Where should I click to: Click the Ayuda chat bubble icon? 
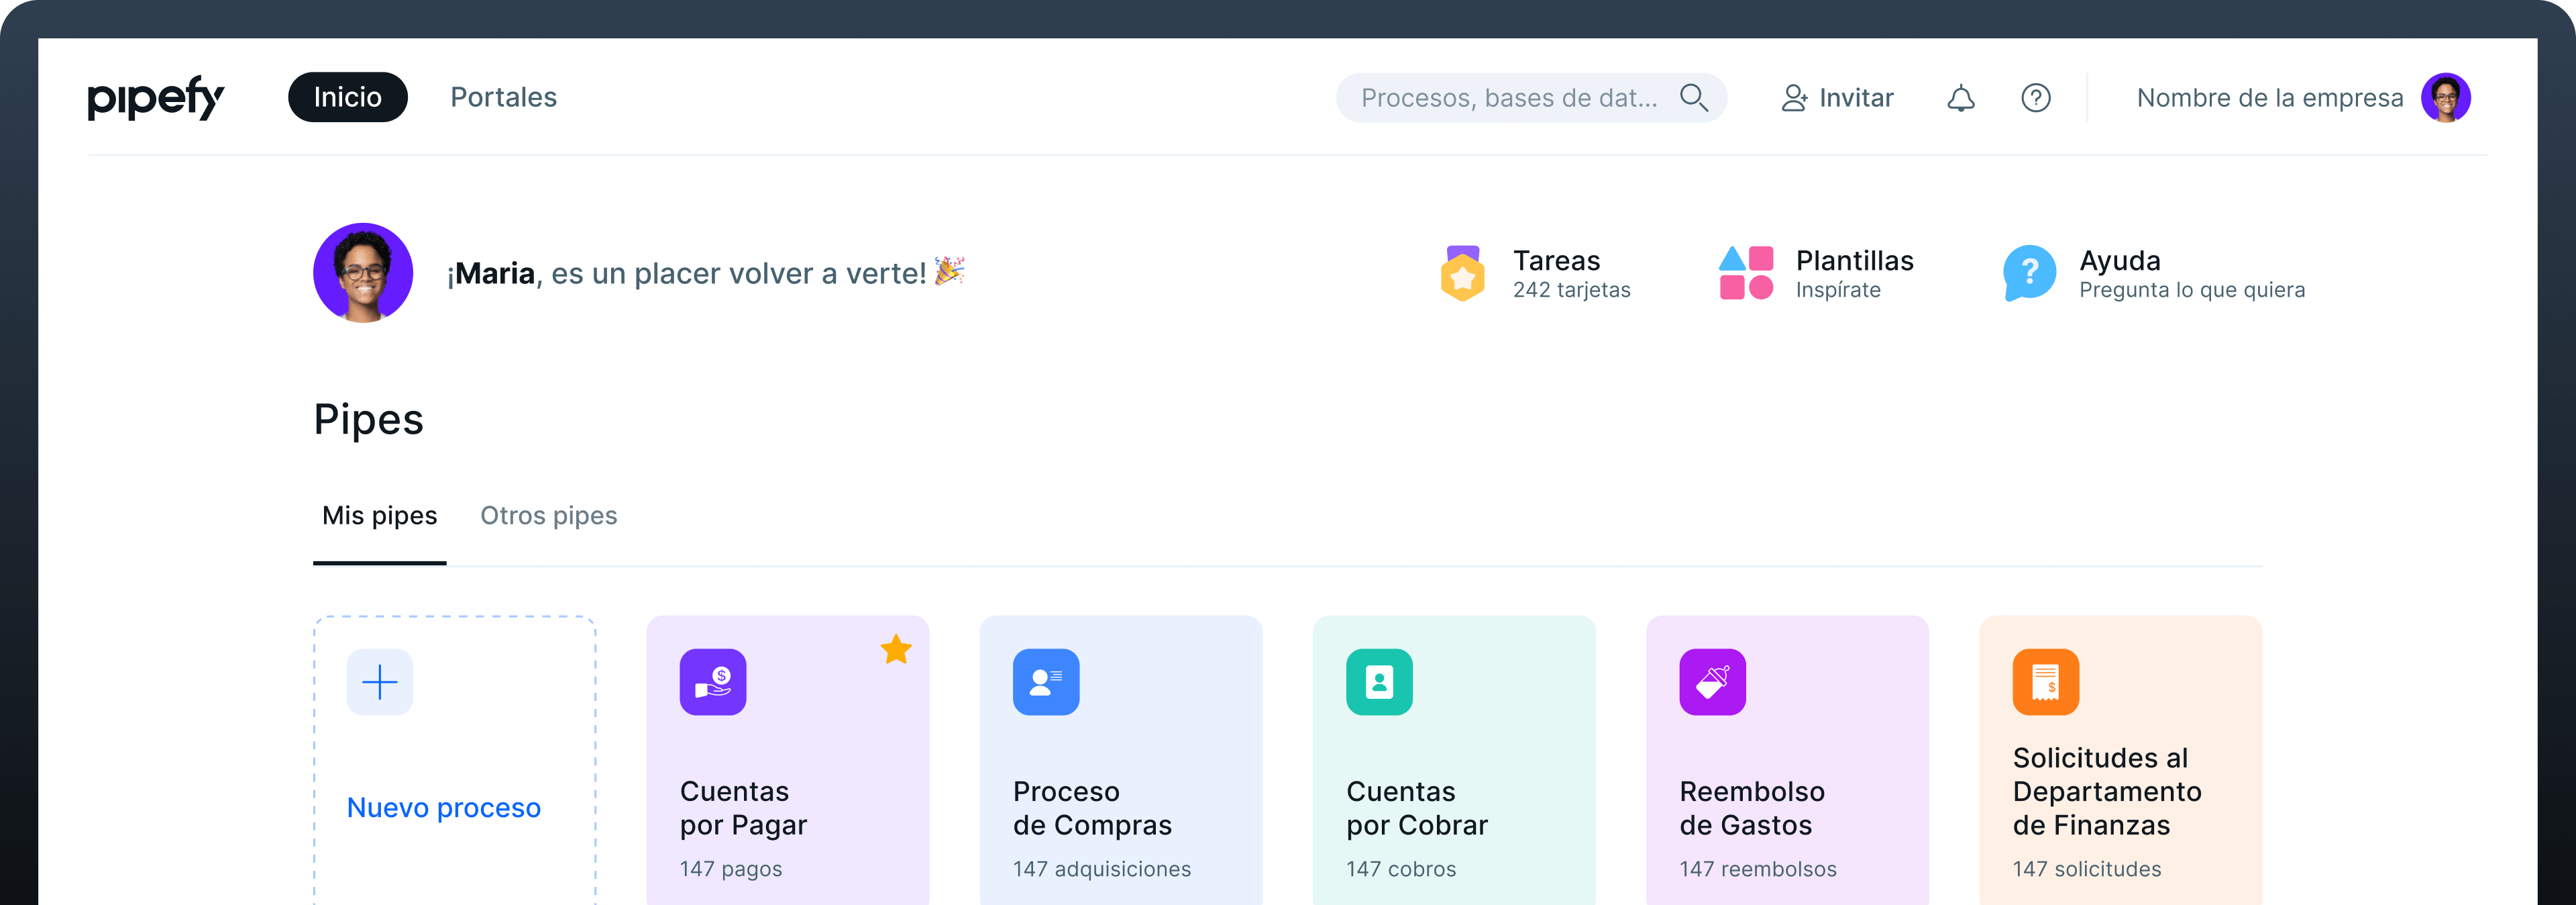2029,273
